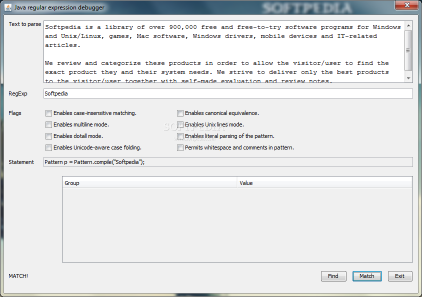Click the 'Java regular expression debugger' title
The image size is (422, 297).
[59, 7]
